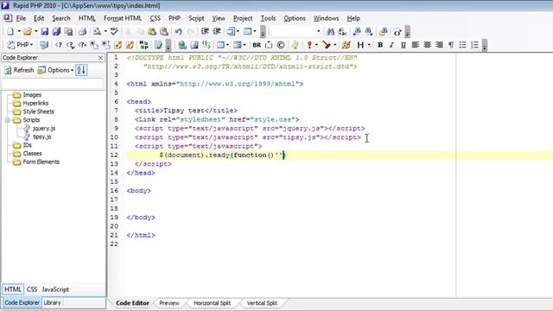The width and height of the screenshot is (553, 311).
Task: Open the print preview dropdown arrow
Action: pos(105,32)
